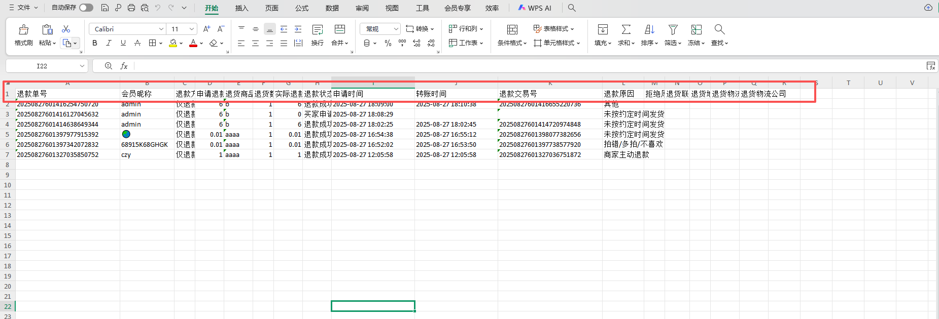Expand the font size dropdown
The image size is (939, 319).
click(192, 29)
